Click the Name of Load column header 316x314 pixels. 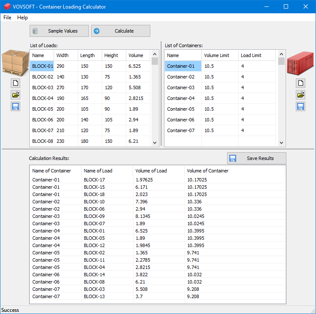(107, 171)
